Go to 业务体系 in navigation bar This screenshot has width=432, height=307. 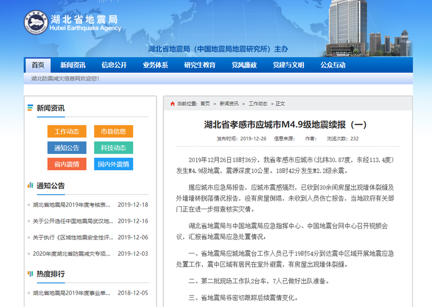pyautogui.click(x=155, y=65)
